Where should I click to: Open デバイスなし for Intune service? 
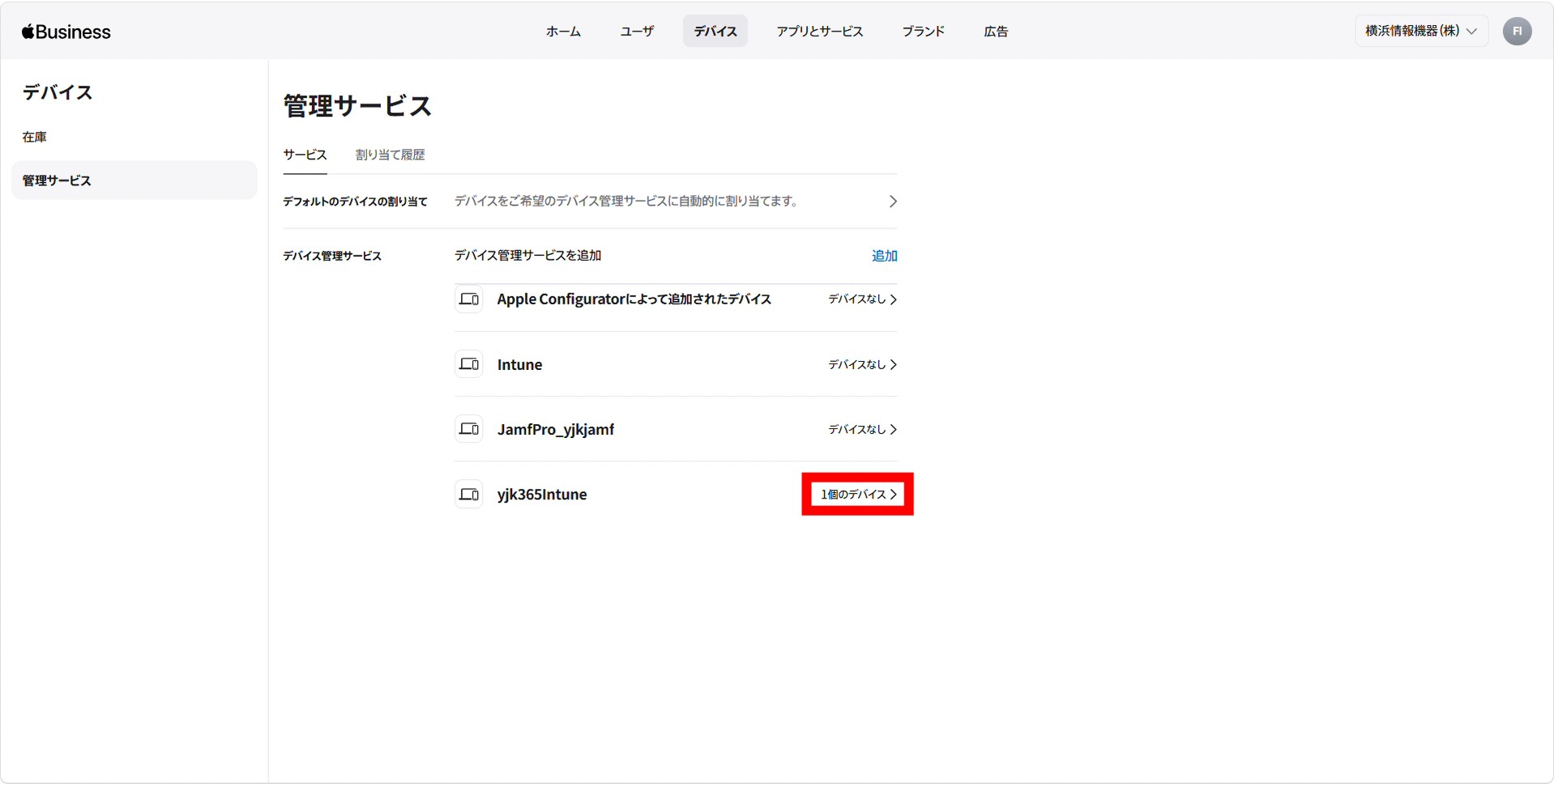pyautogui.click(x=862, y=364)
